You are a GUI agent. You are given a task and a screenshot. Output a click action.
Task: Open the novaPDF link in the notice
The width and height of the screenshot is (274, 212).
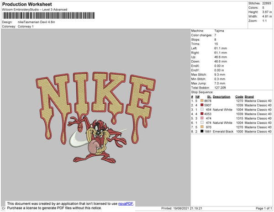[126, 204]
